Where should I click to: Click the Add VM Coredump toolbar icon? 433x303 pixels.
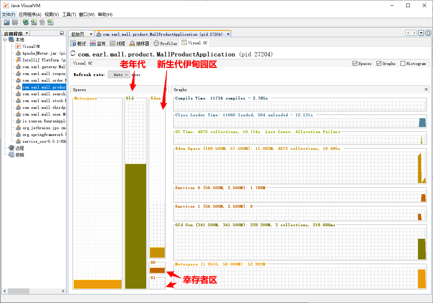(x=42, y=22)
